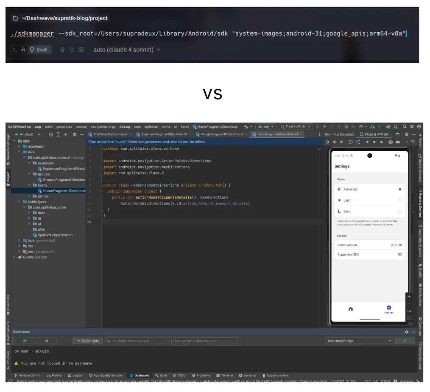Viewport: 430px width, 392px height.
Task: Select the Automatic theme radio button
Action: click(399, 189)
